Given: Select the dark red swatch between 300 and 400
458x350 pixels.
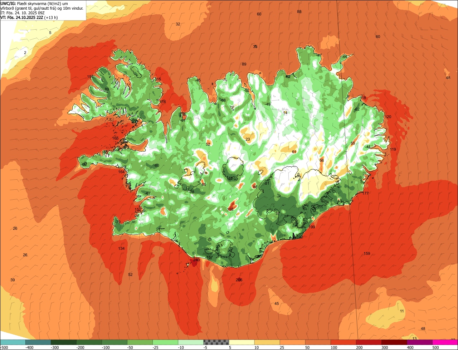Looking at the screenshot, I should coord(394,342).
